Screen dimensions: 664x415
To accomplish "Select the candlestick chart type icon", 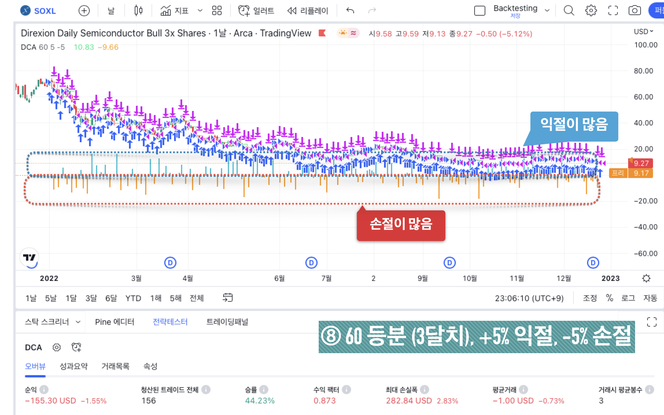I will (x=138, y=11).
